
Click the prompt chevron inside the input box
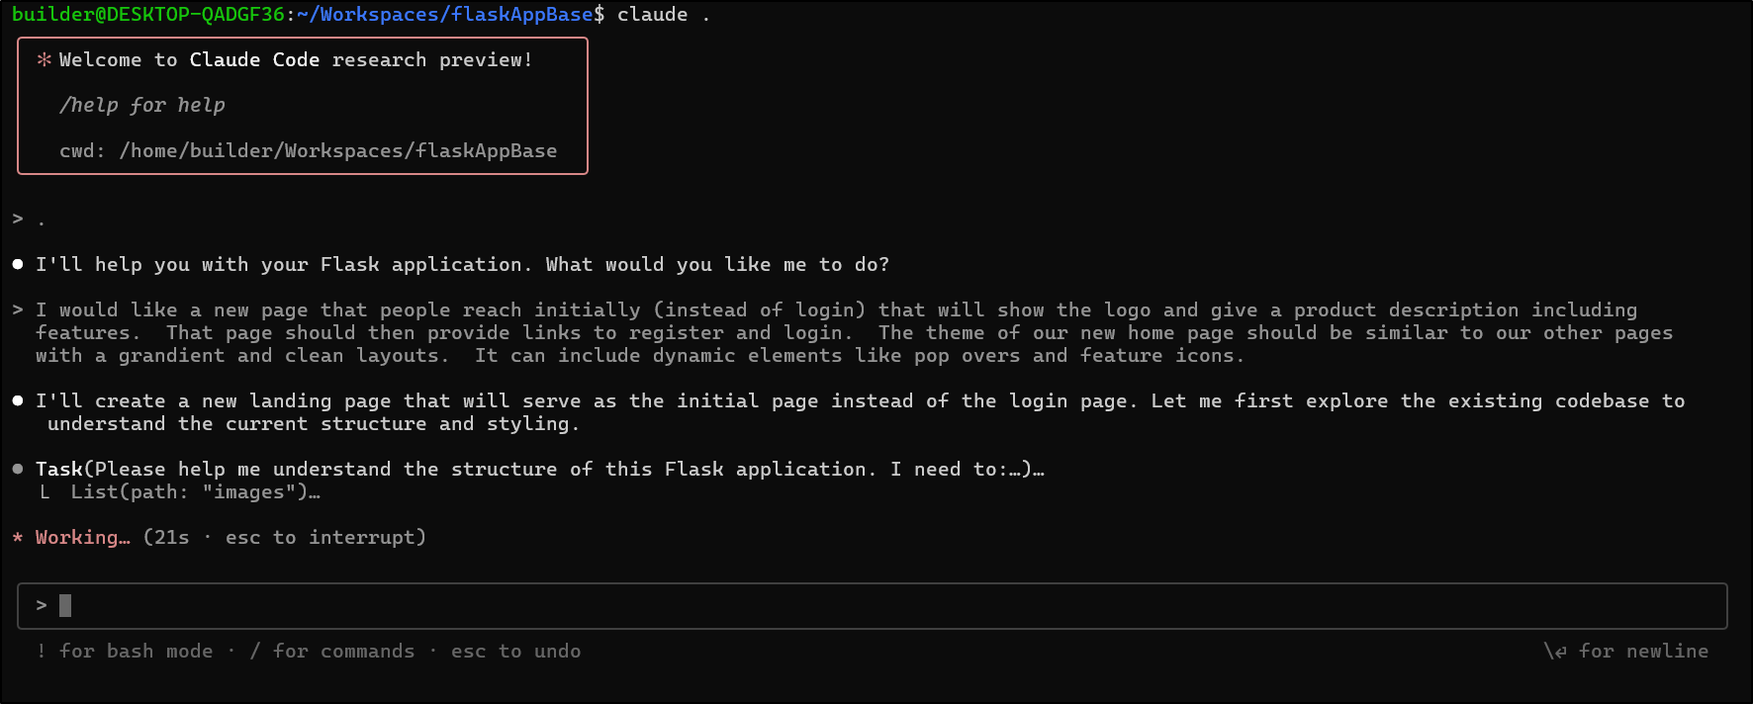[42, 605]
